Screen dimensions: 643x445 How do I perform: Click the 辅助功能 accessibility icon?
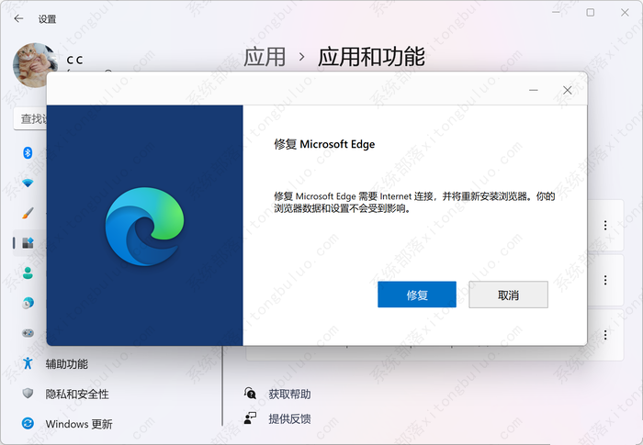pyautogui.click(x=28, y=363)
